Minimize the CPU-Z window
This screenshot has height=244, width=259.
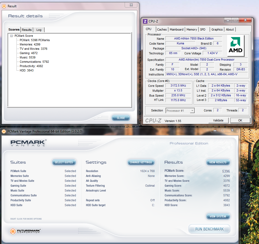pyautogui.click(x=228, y=20)
